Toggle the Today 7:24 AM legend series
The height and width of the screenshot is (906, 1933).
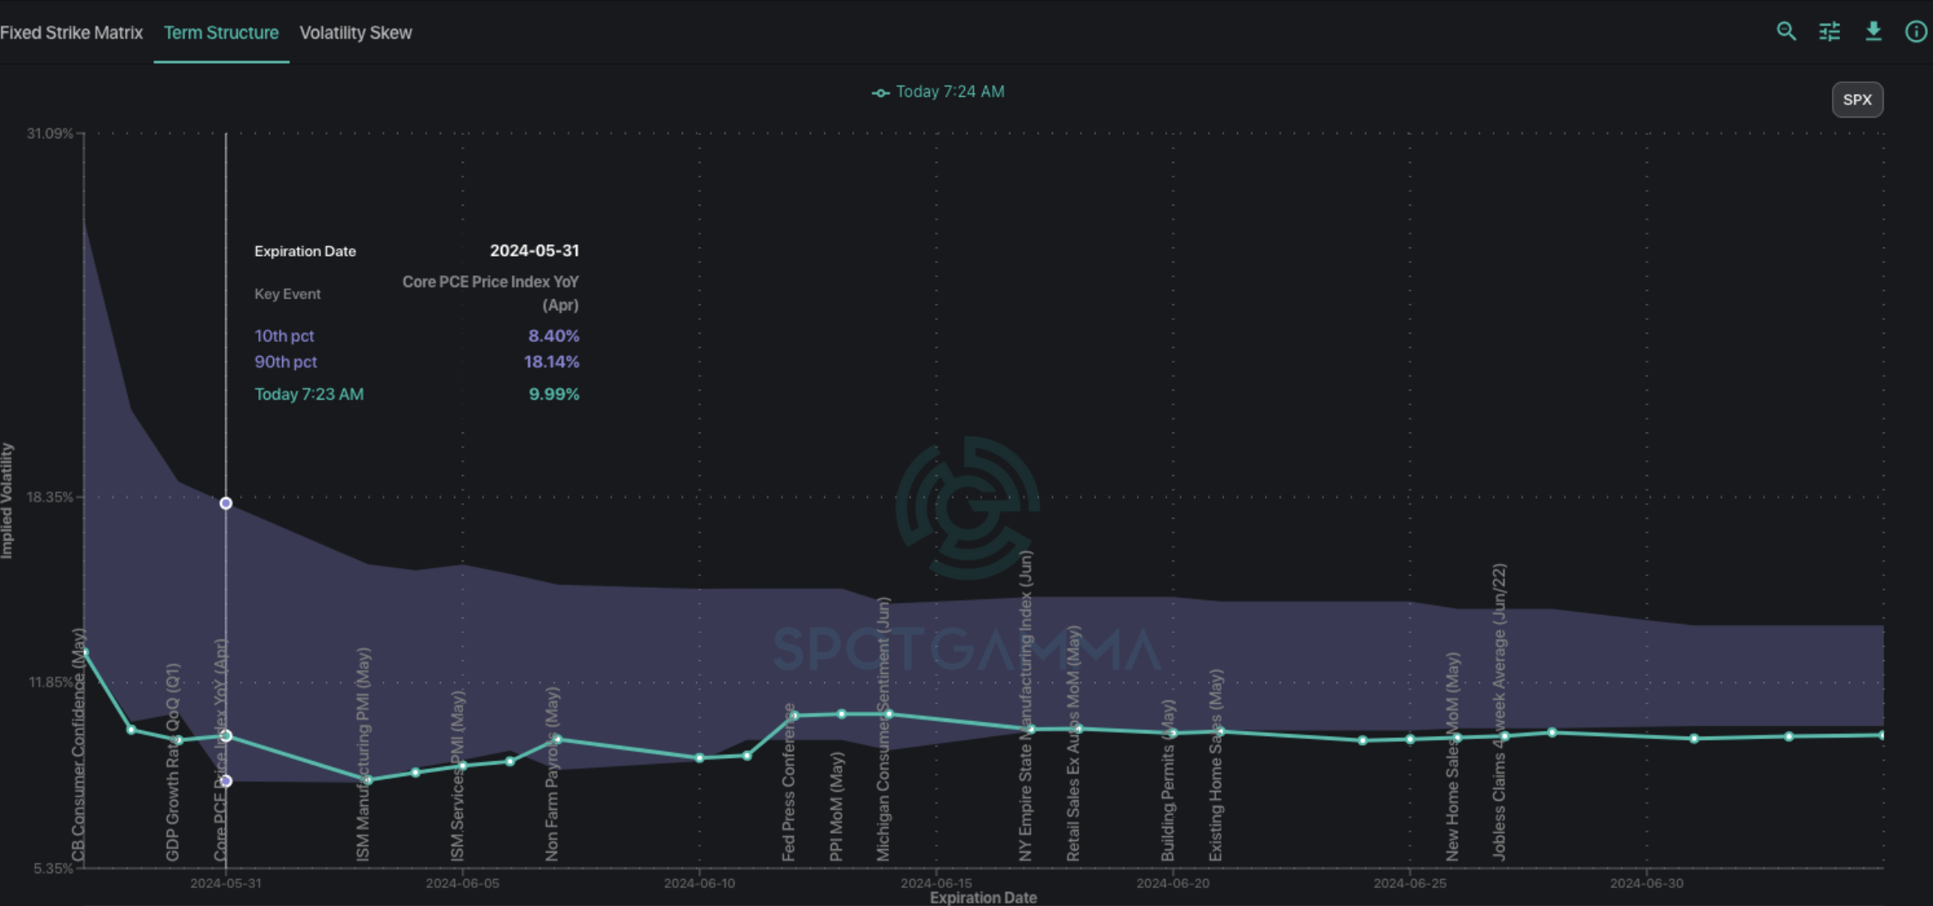[x=939, y=92]
